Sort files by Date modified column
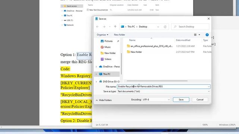The width and height of the screenshot is (239, 134). [x=183, y=40]
